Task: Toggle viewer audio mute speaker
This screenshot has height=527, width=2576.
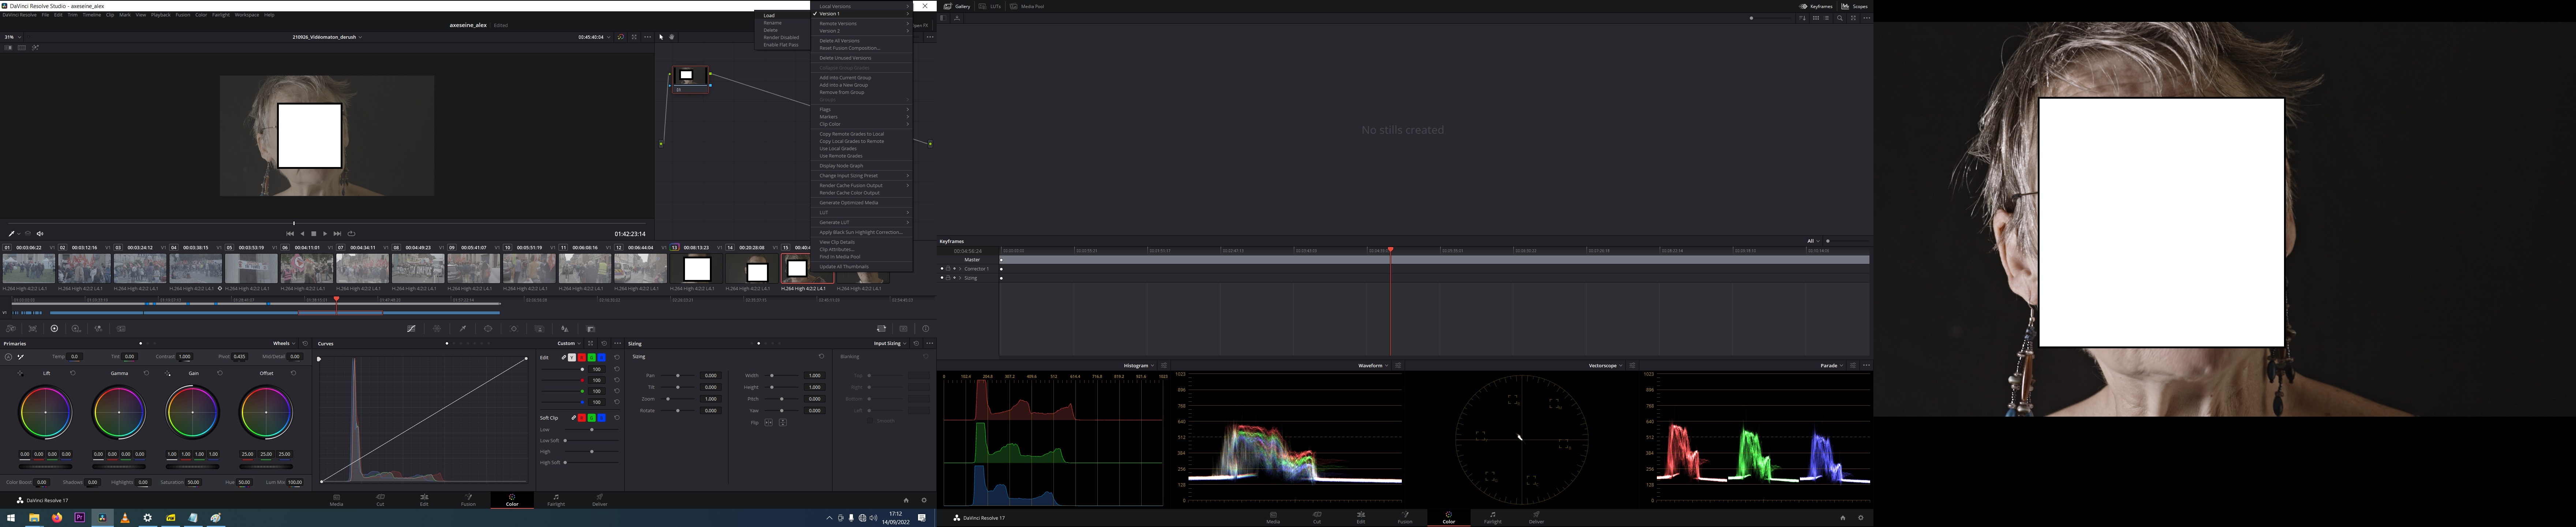Action: 40,234
